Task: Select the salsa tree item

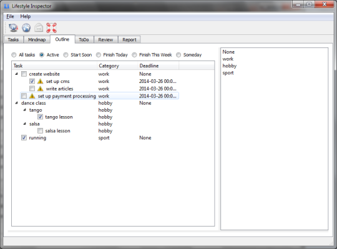Action: (x=34, y=124)
